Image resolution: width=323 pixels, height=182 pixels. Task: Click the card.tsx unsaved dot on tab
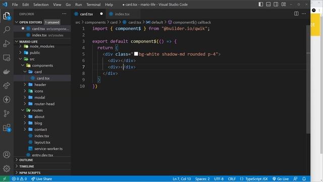pyautogui.click(x=101, y=14)
